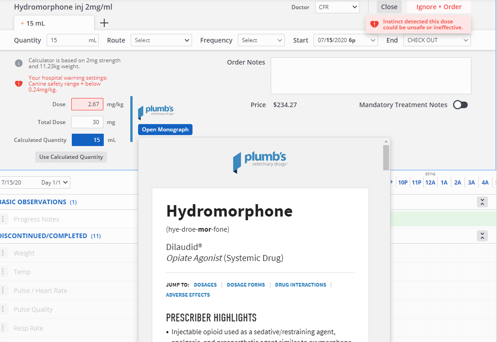Click the red warning icon by hospital warning settings
Screen dimensions: 497x342
point(19,84)
